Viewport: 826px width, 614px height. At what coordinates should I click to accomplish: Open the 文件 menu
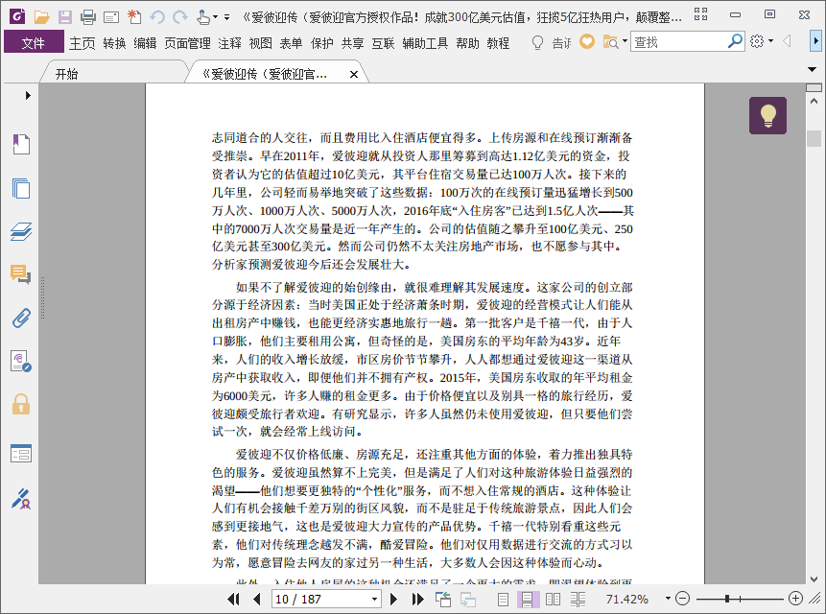click(34, 42)
